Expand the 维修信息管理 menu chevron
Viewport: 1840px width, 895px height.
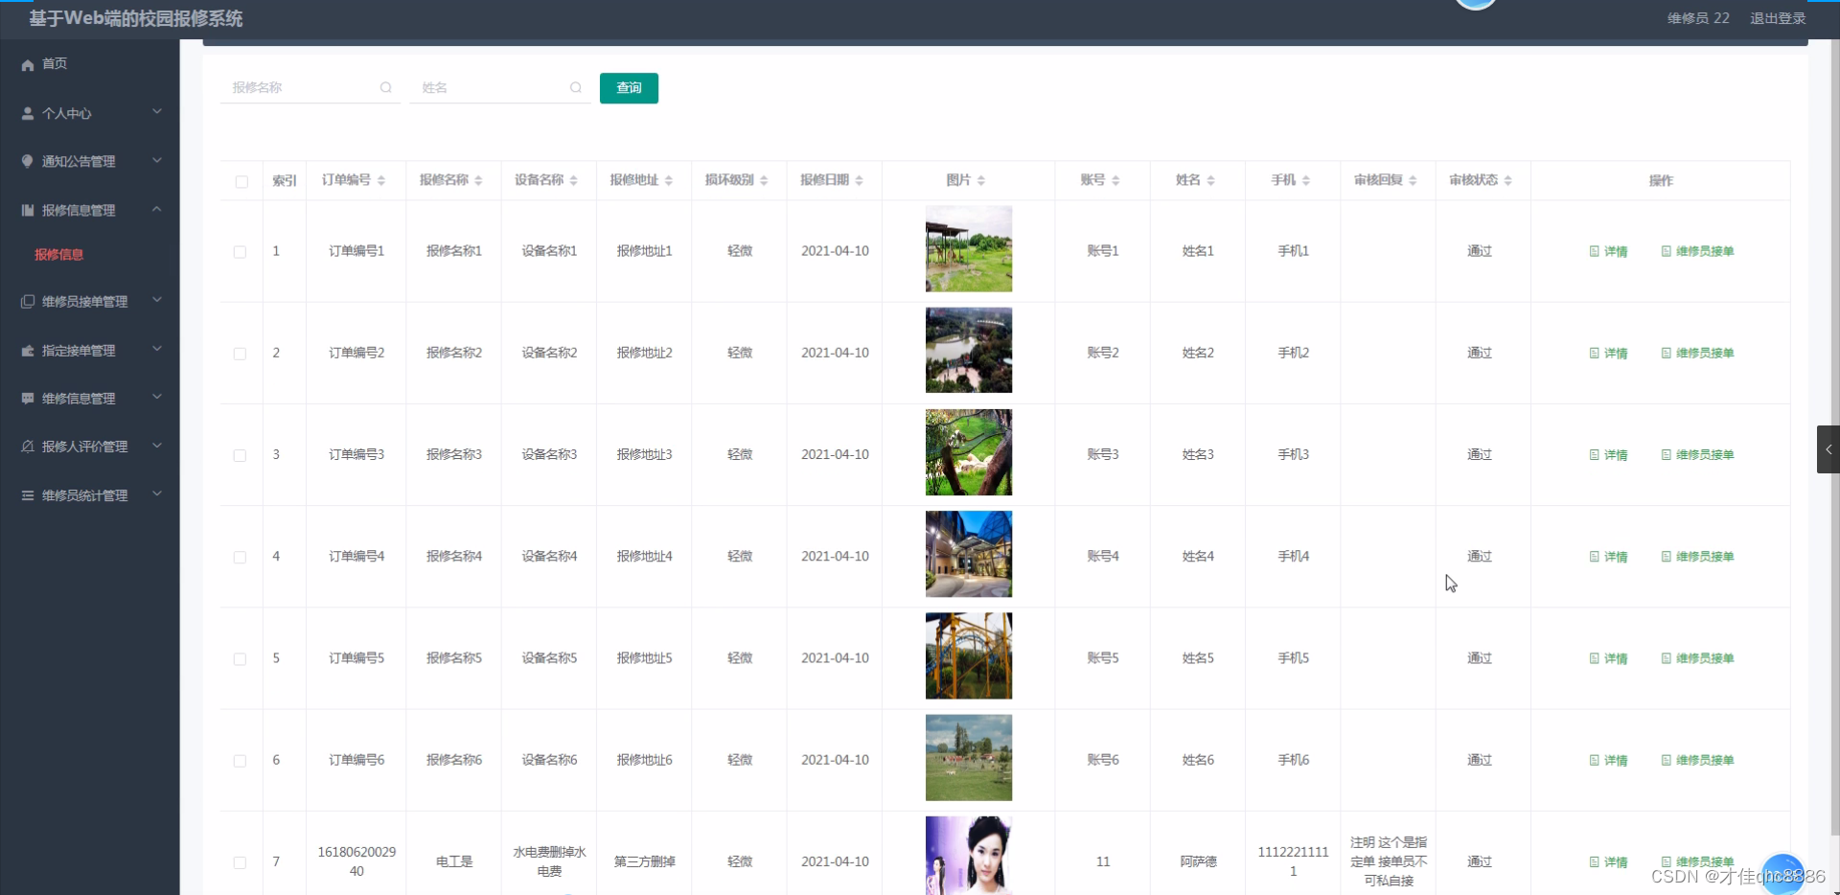click(157, 398)
